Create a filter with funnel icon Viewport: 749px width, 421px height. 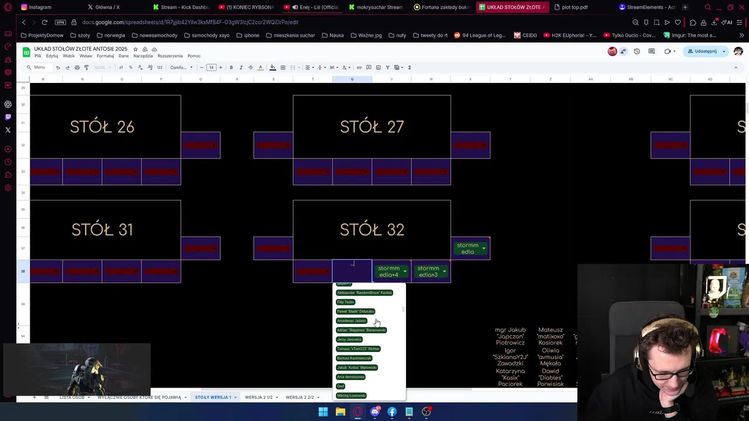pos(387,67)
